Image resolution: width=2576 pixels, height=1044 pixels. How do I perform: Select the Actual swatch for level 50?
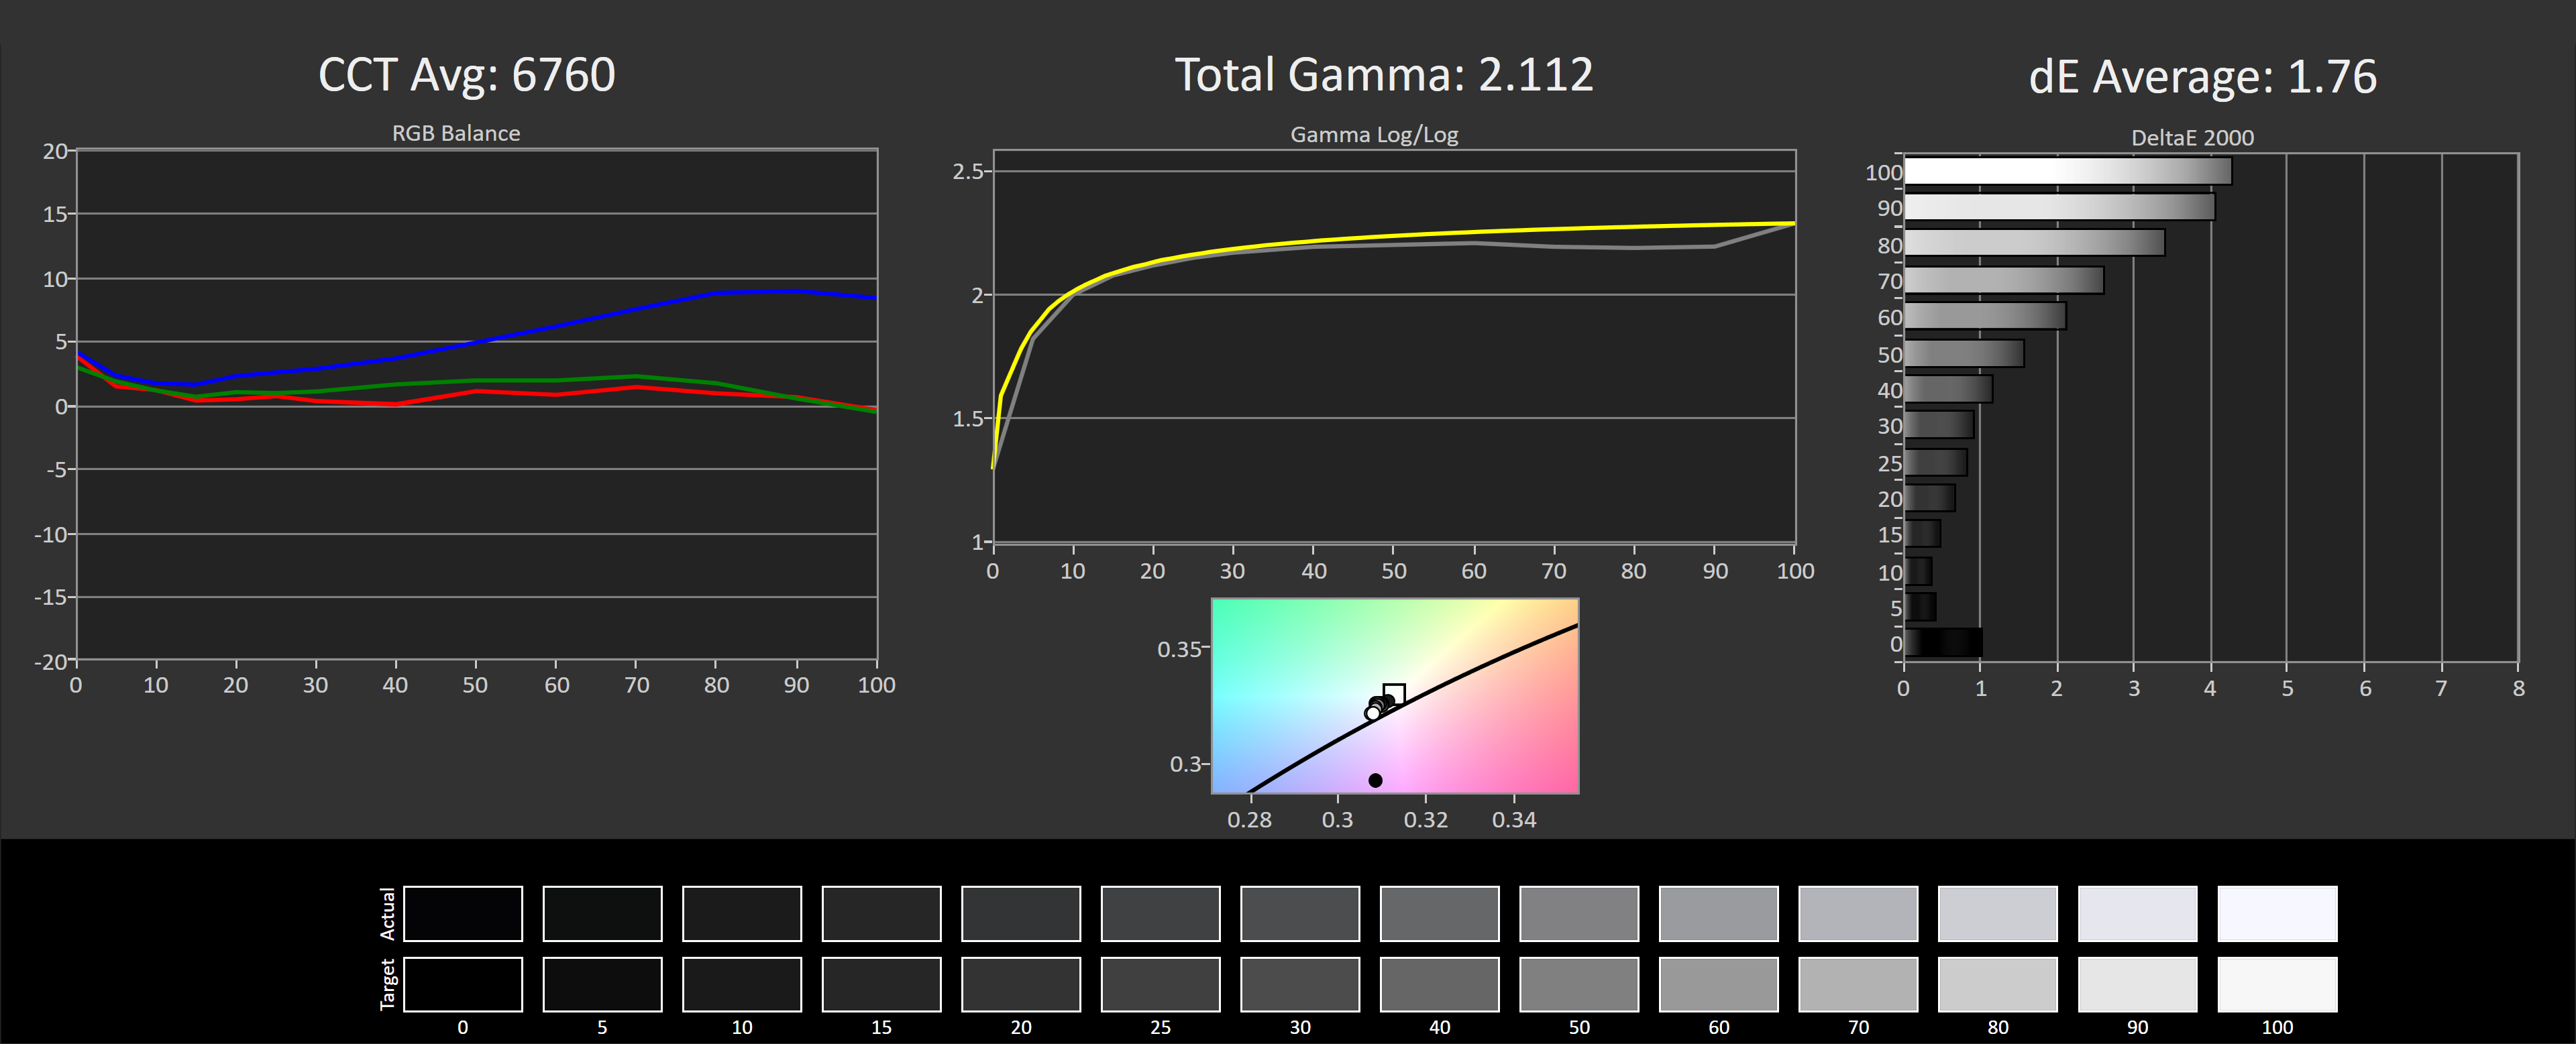click(x=1579, y=913)
